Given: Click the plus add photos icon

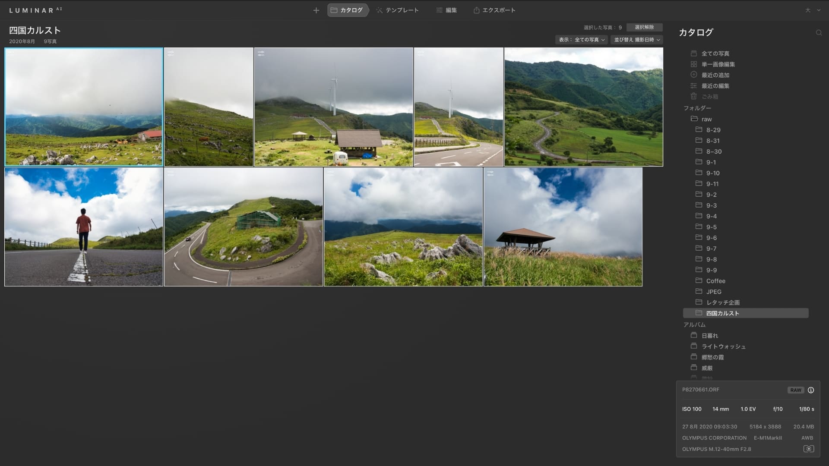Looking at the screenshot, I should point(316,10).
